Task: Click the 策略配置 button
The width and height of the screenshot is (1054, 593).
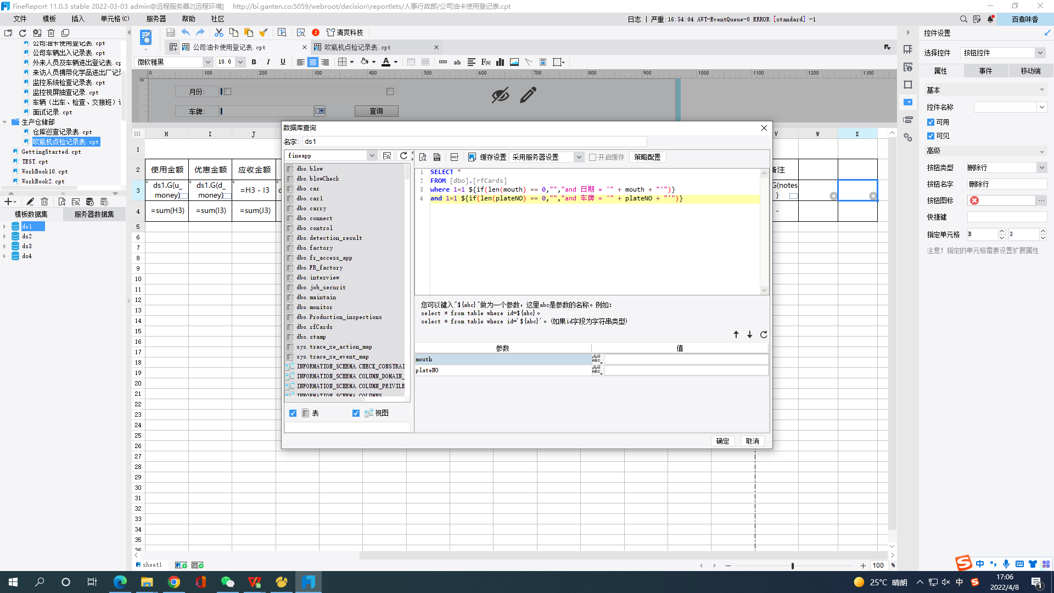Action: (x=648, y=158)
